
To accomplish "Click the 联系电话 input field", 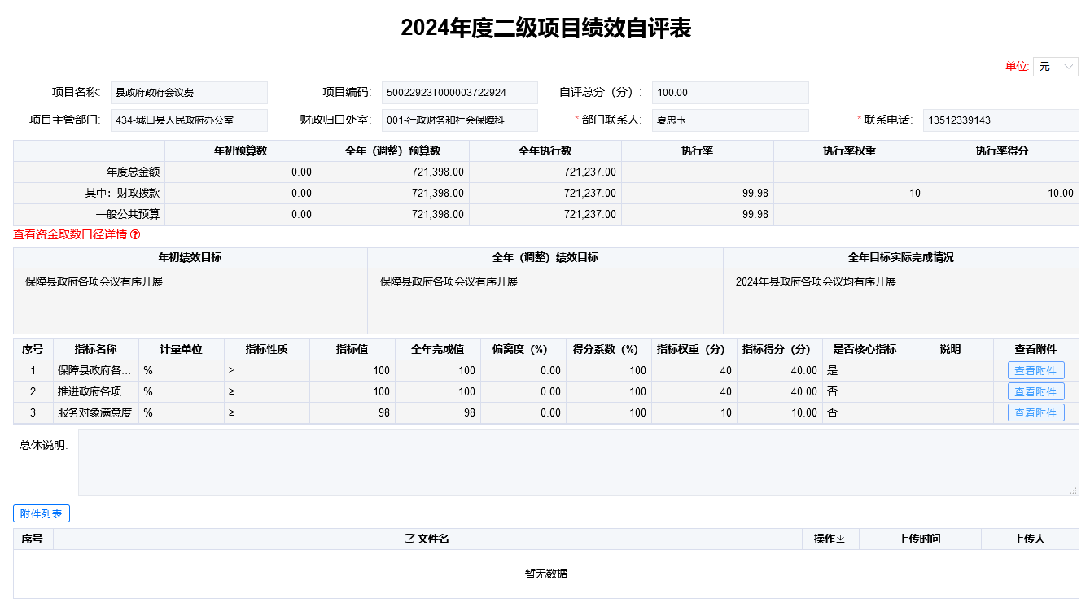I will [x=1000, y=120].
